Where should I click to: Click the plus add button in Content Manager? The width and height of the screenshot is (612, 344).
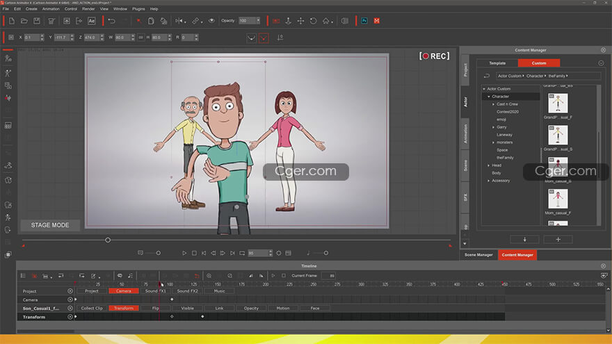coord(558,240)
